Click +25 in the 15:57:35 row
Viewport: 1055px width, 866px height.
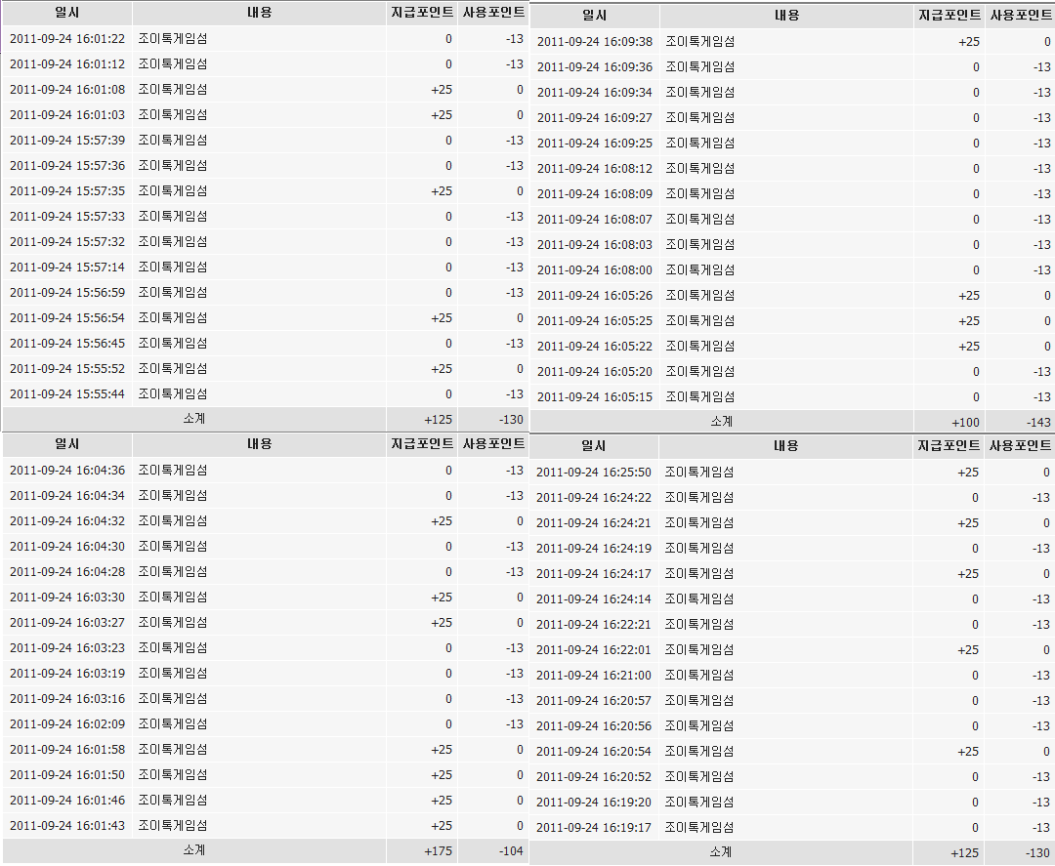click(442, 191)
